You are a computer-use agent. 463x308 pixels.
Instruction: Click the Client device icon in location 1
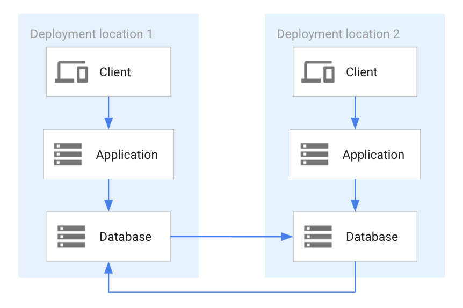click(x=71, y=72)
